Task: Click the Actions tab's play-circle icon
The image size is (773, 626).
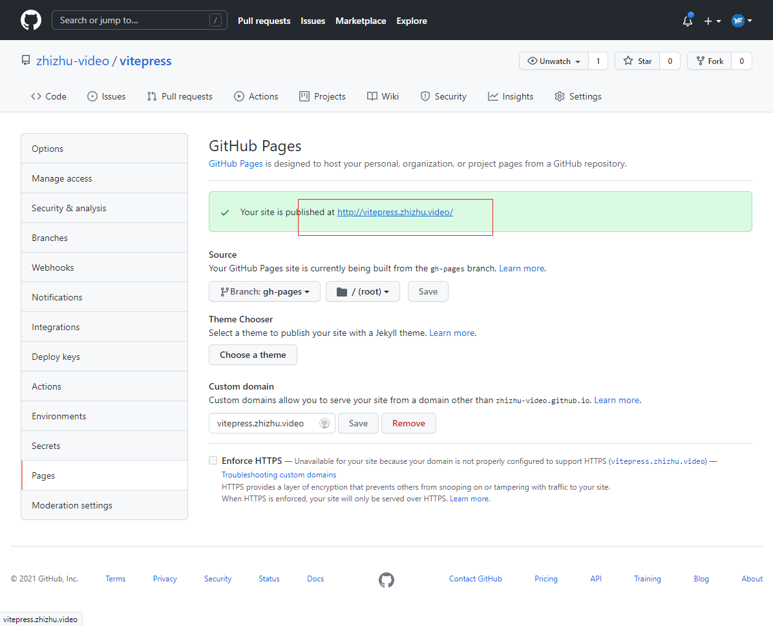Action: coord(239,96)
